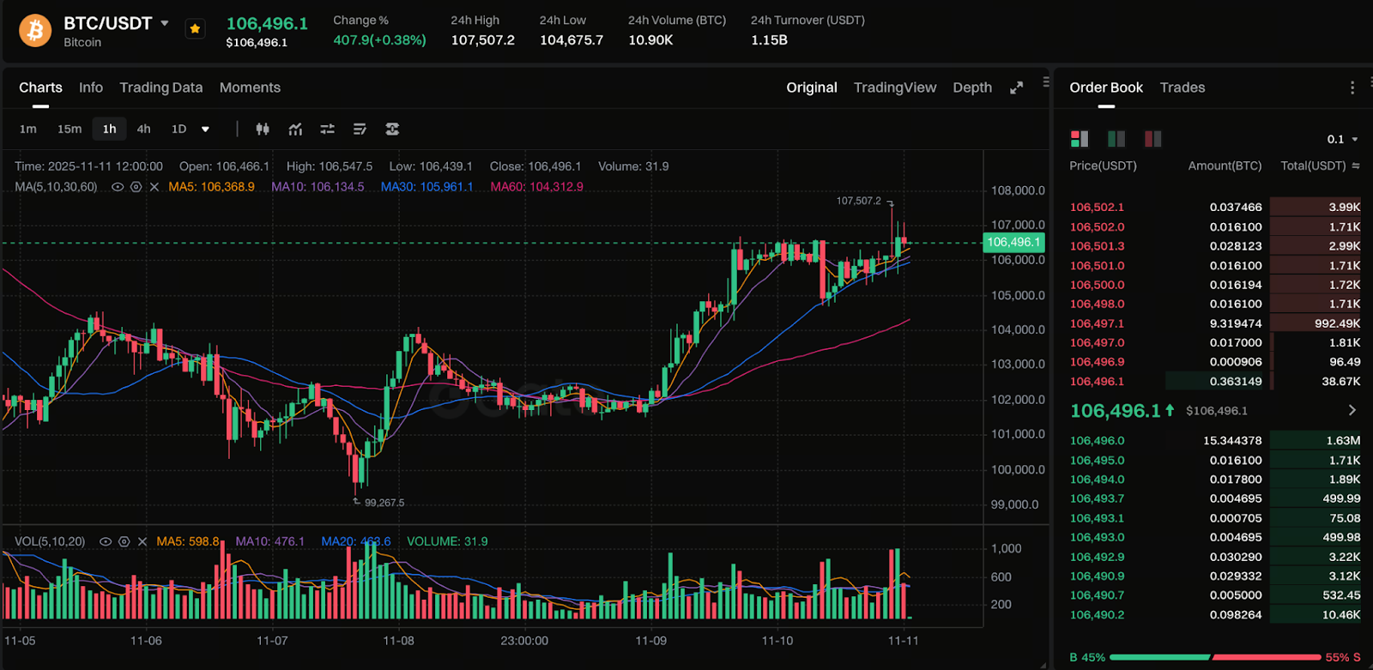Switch chart to TradingView mode
This screenshot has height=670, width=1373.
(894, 88)
